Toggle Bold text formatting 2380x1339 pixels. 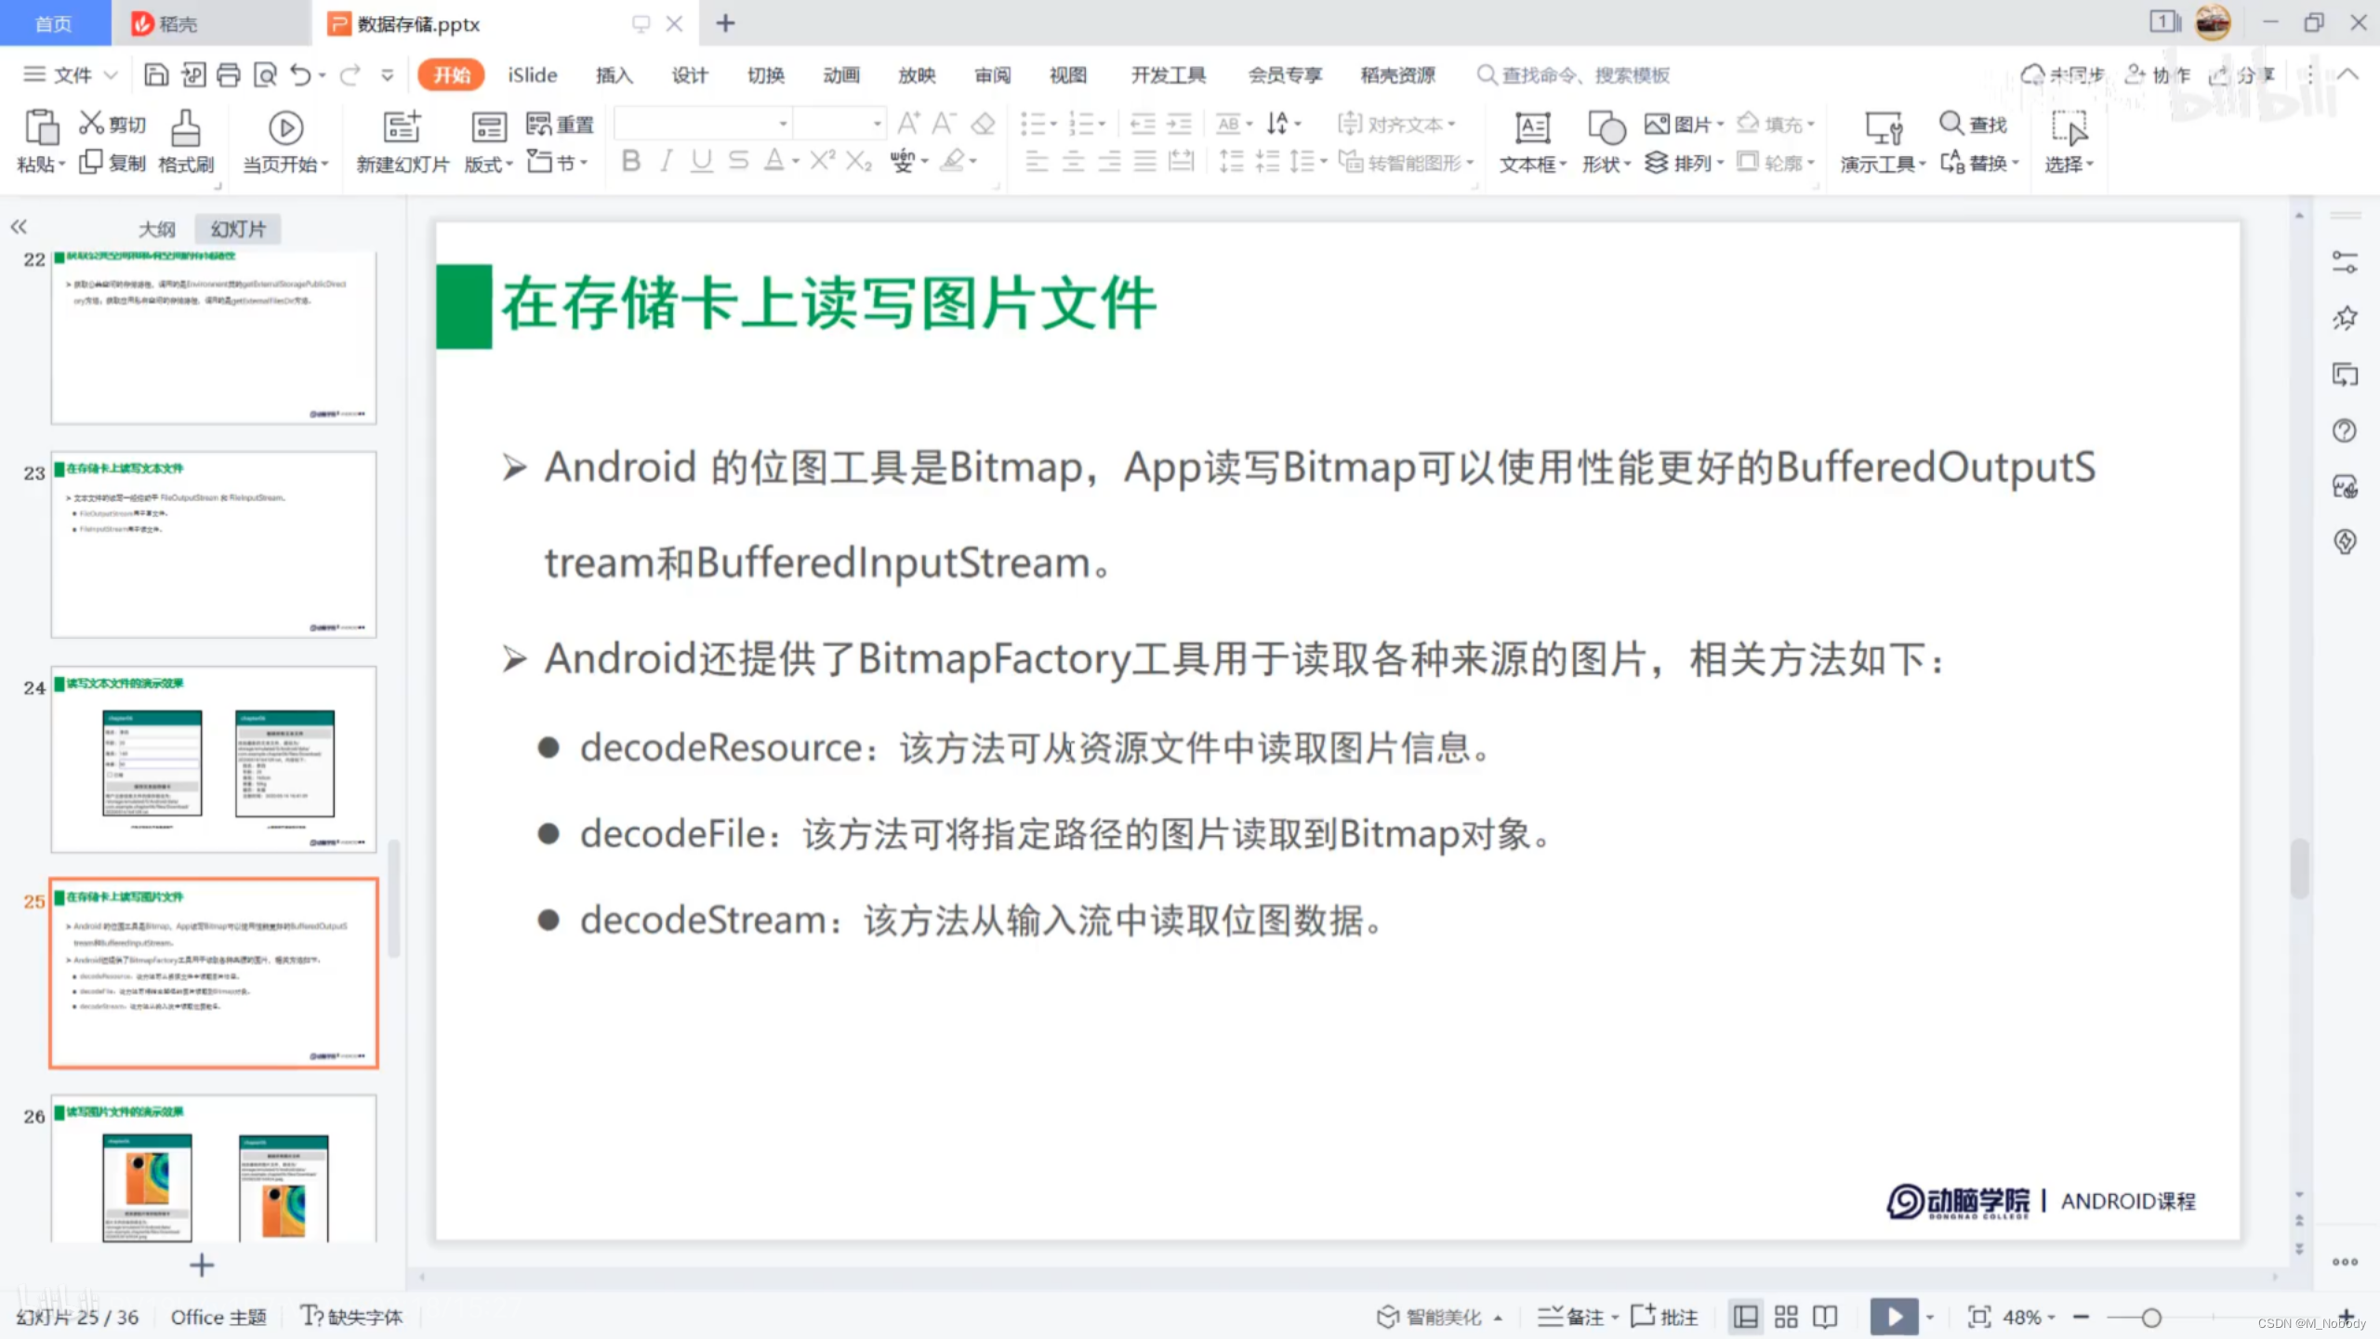pyautogui.click(x=631, y=162)
